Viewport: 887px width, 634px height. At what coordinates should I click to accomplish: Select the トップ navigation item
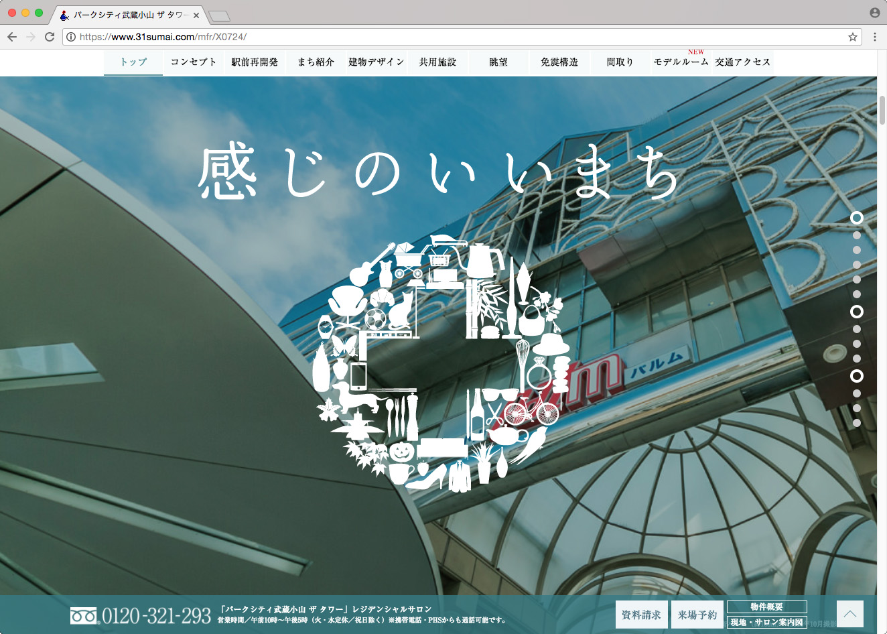click(x=133, y=62)
